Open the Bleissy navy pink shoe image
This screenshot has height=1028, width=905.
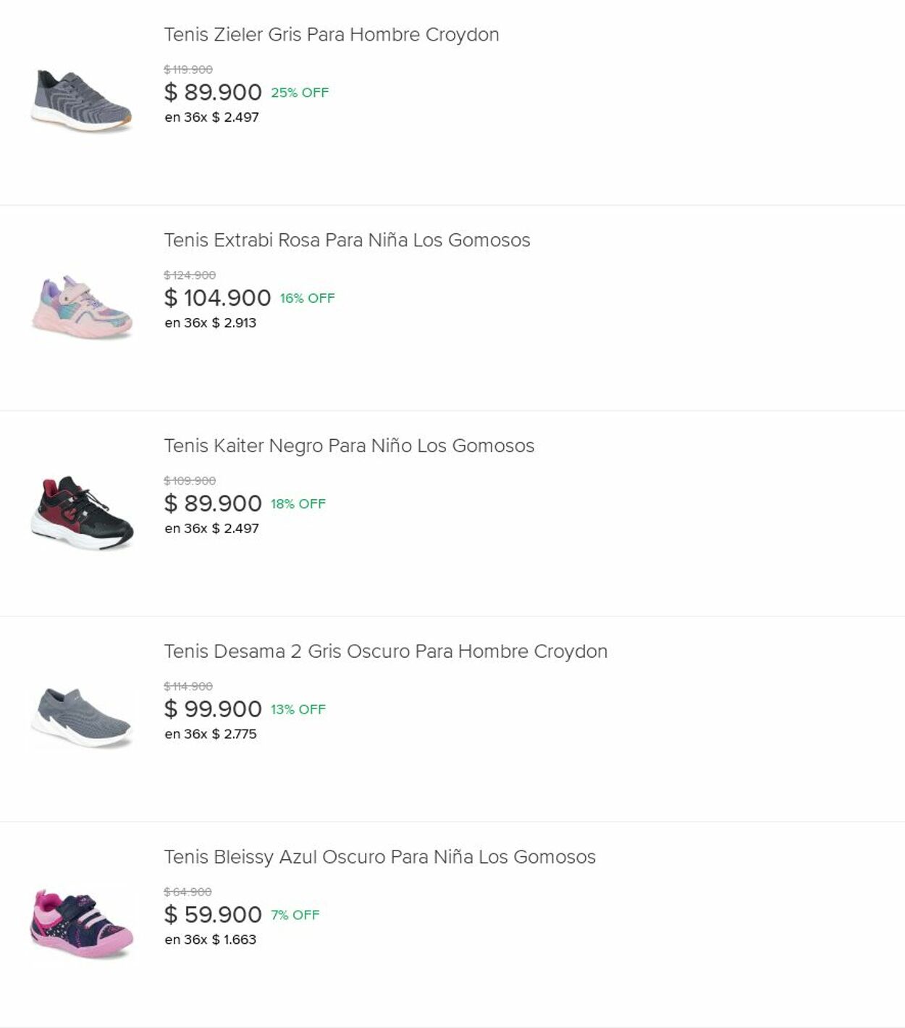[82, 924]
